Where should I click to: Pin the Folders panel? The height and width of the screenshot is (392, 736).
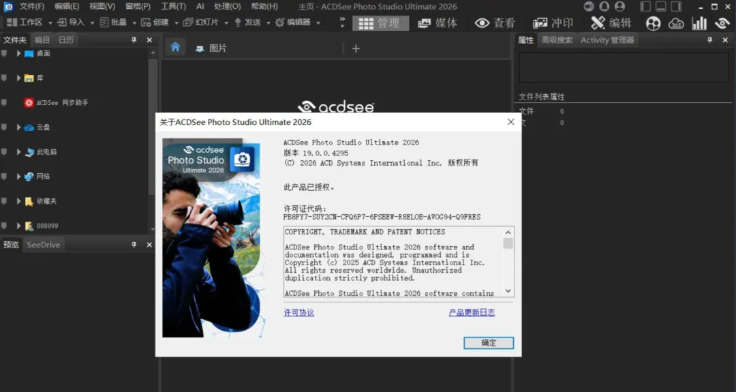134,40
